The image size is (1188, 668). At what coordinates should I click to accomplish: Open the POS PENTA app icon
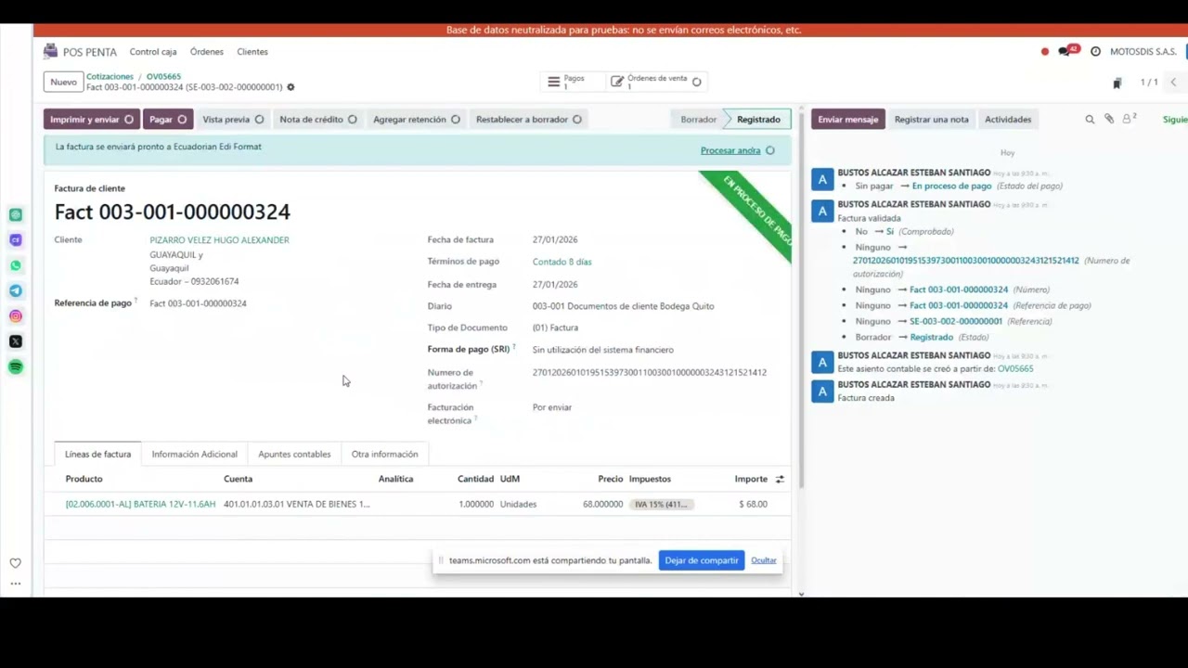coord(50,52)
